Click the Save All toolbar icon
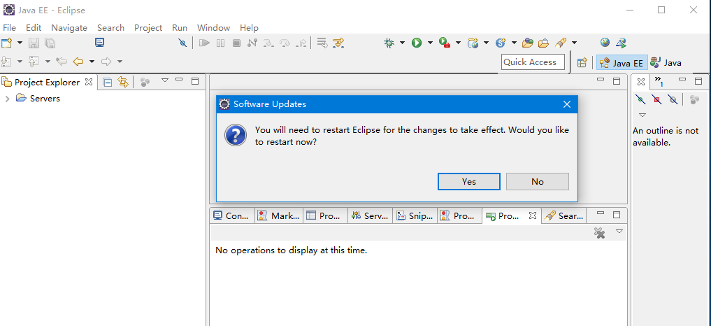The height and width of the screenshot is (326, 711). pos(50,43)
